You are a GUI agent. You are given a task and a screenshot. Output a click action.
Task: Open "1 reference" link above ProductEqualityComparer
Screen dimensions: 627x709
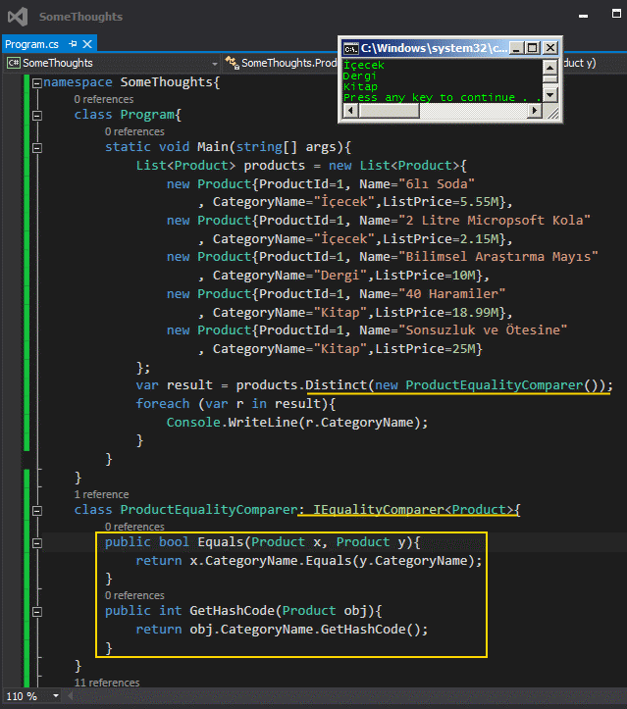[101, 494]
